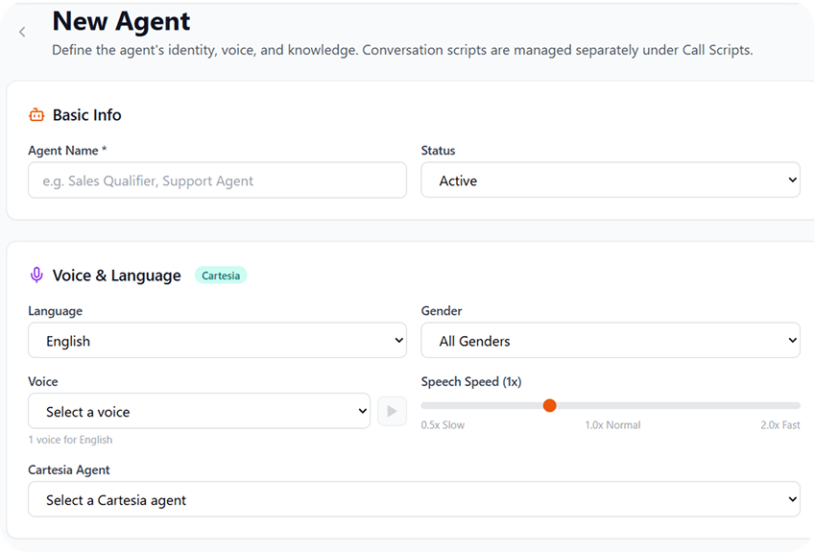
Task: Click the Cartesia Agent field label
Action: point(68,469)
